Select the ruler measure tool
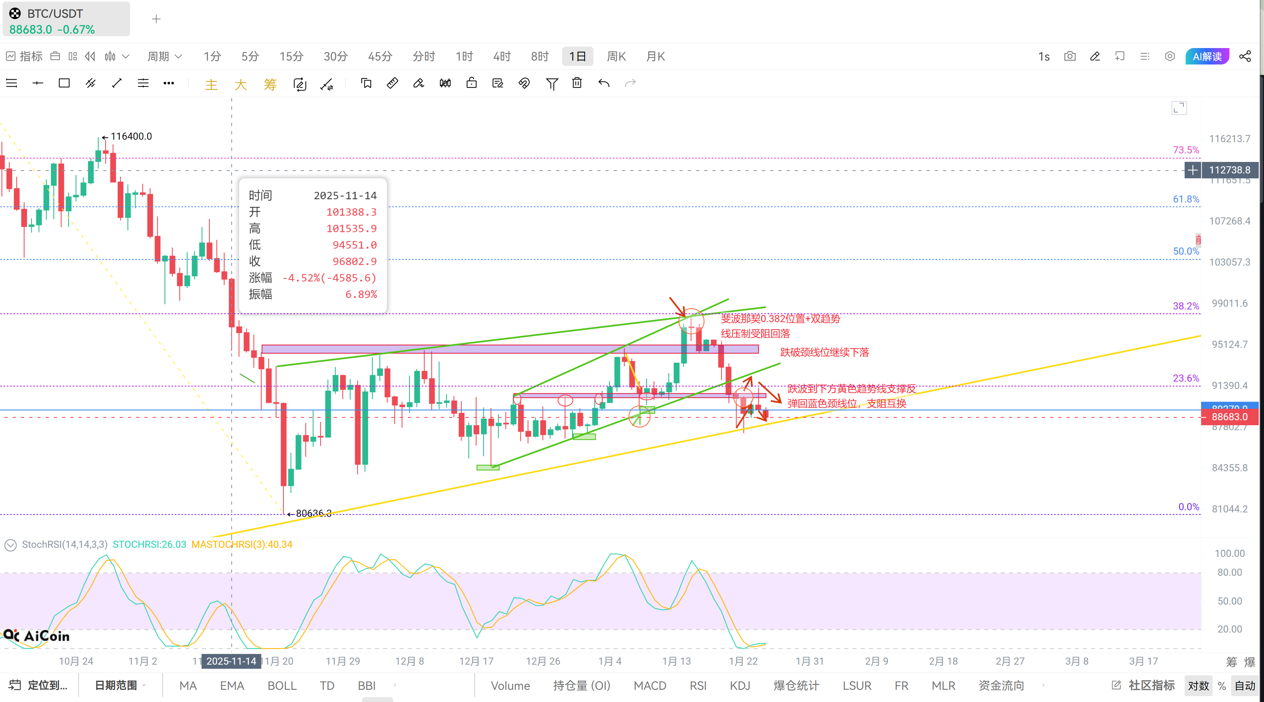 393,83
